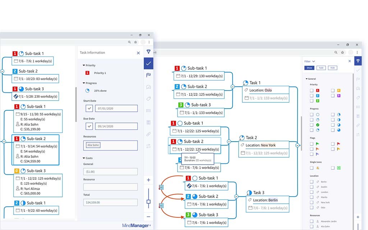
Task: Select the highlighted left Sub-task 2 with Alia Sohn
Action: point(36,150)
